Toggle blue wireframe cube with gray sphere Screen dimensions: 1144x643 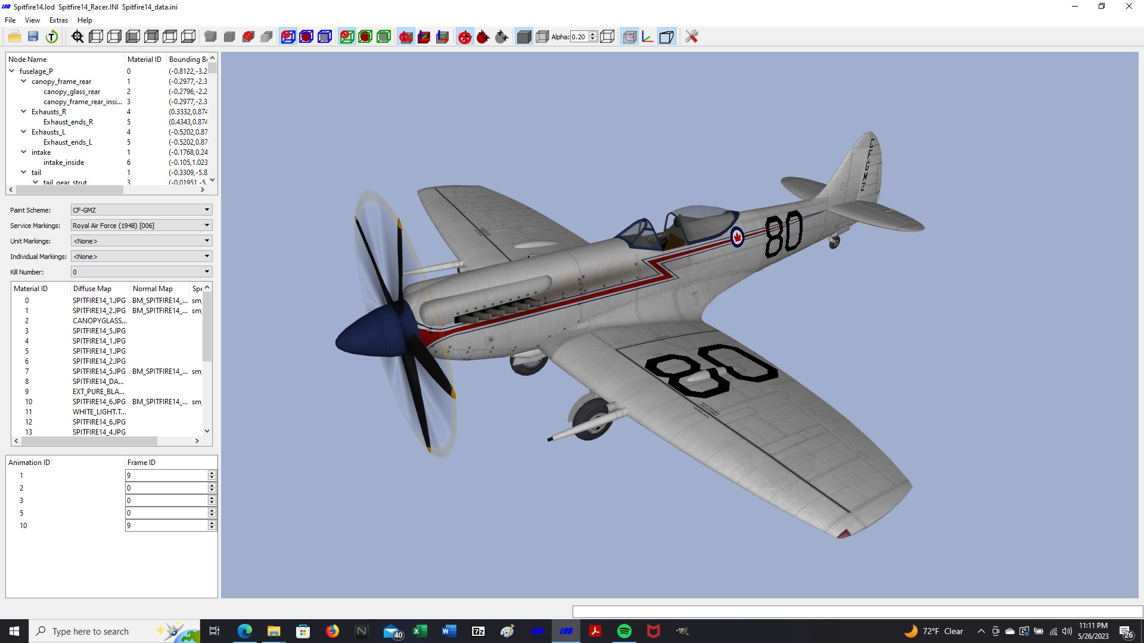tap(325, 37)
